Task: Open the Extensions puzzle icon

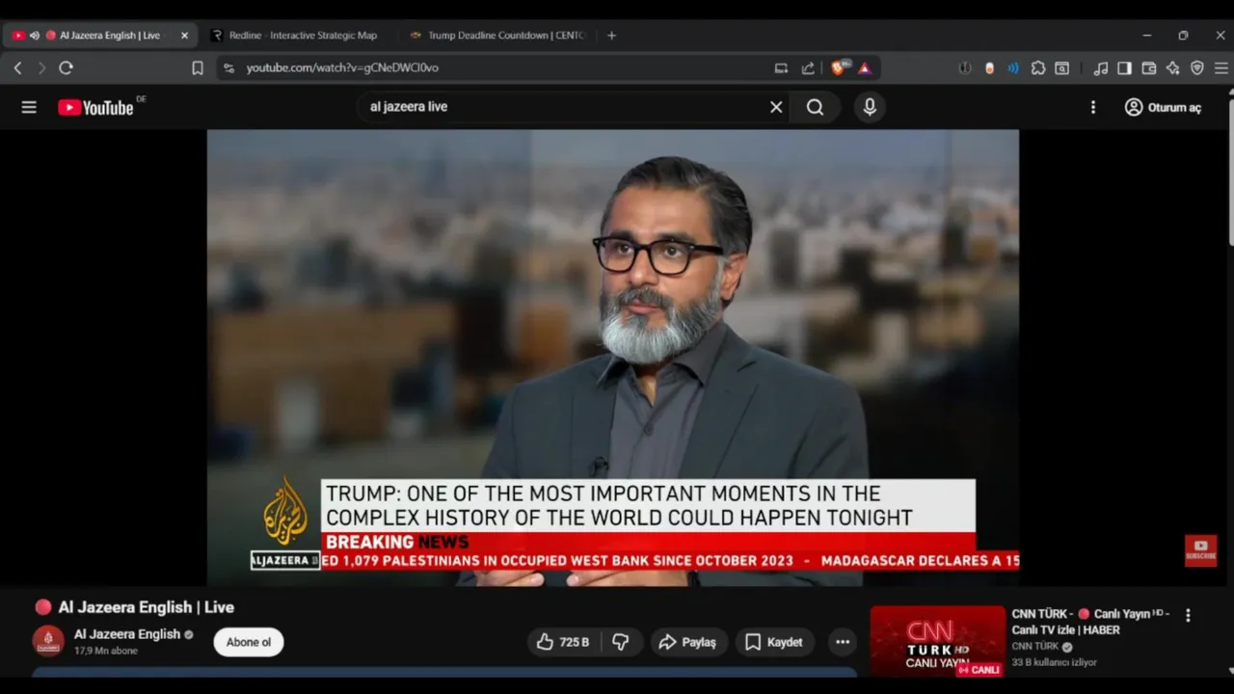Action: [x=1038, y=67]
